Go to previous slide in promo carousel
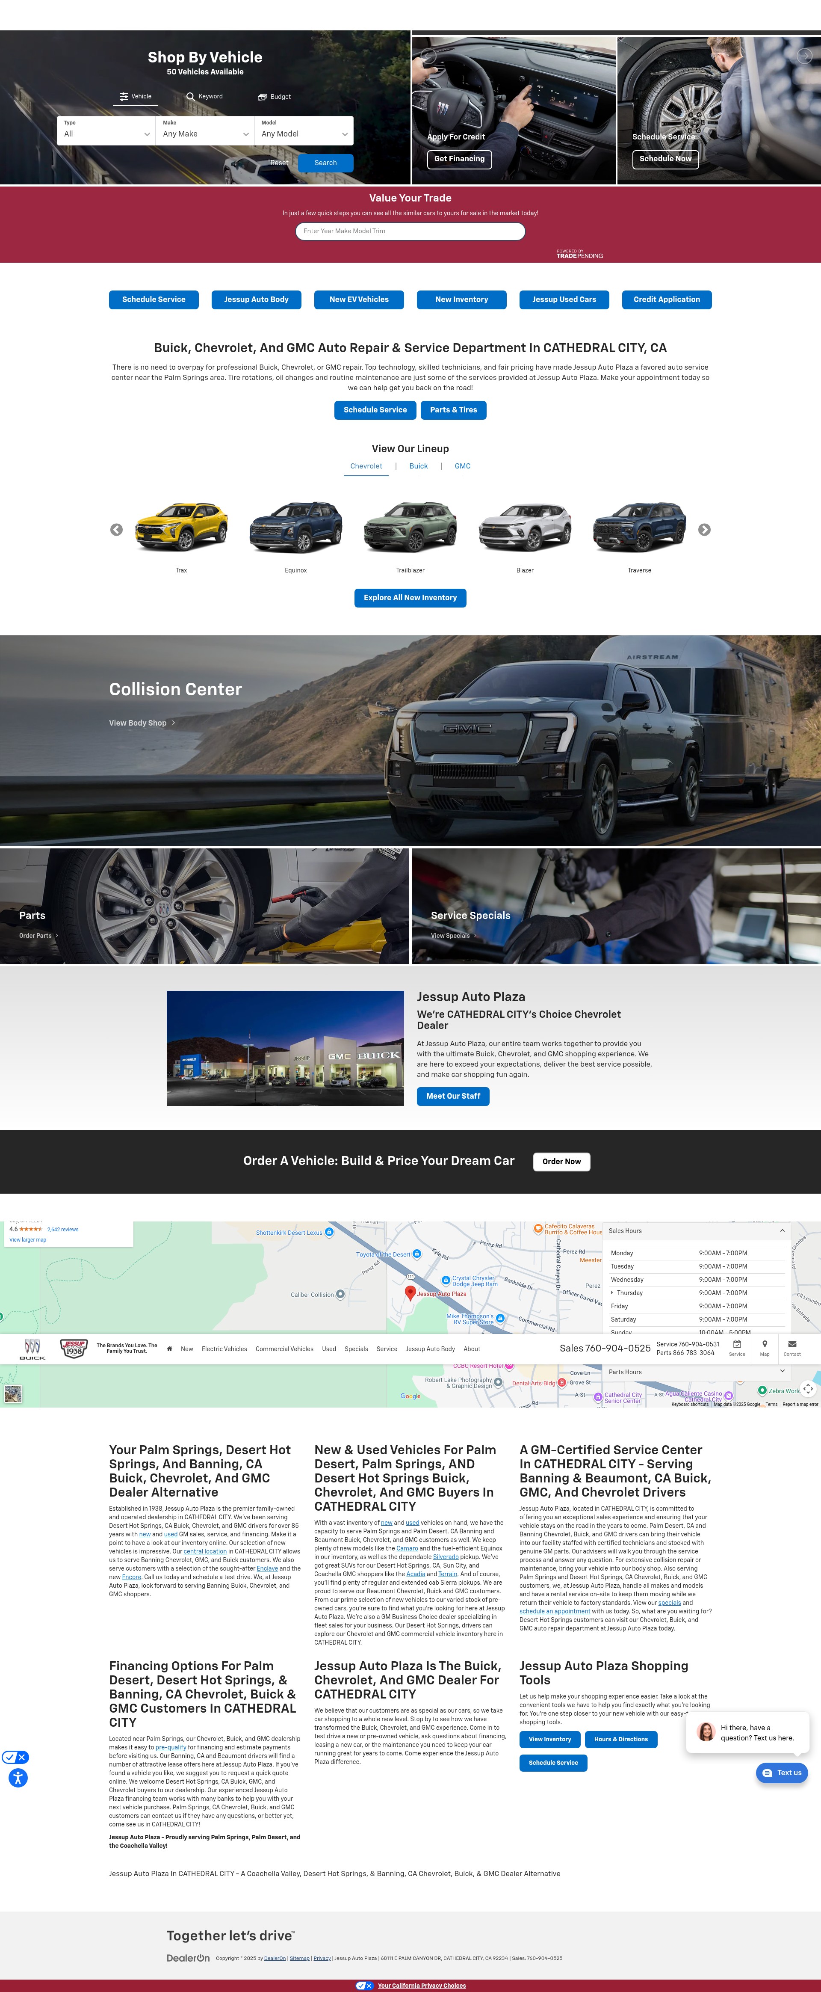Viewport: 821px width, 1992px height. [x=428, y=56]
